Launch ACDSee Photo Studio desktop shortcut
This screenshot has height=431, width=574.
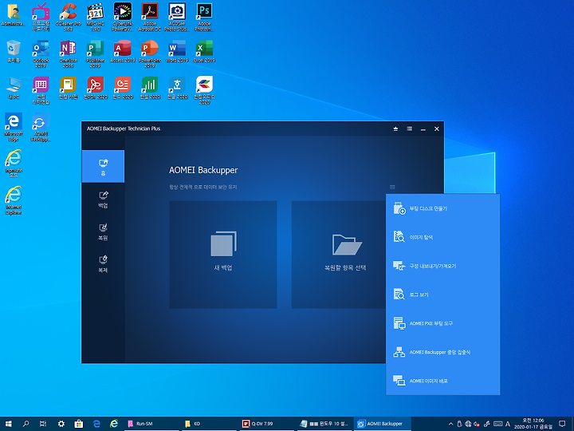(x=177, y=18)
